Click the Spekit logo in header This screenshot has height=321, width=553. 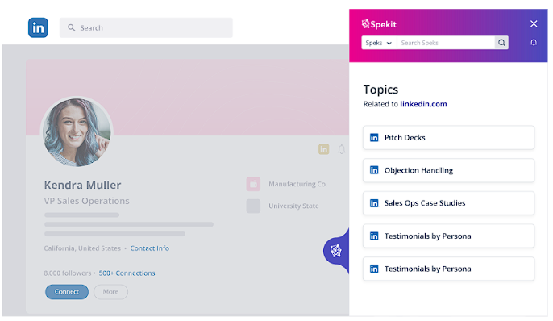[x=379, y=24]
